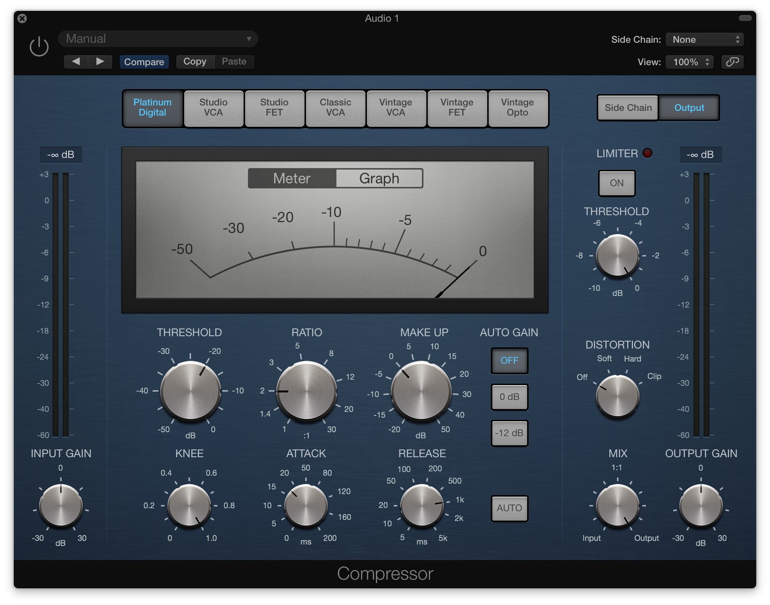Open the Manual preset dropdown

point(158,39)
